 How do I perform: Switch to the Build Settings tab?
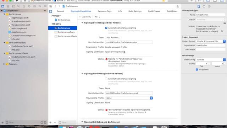click(135, 11)
